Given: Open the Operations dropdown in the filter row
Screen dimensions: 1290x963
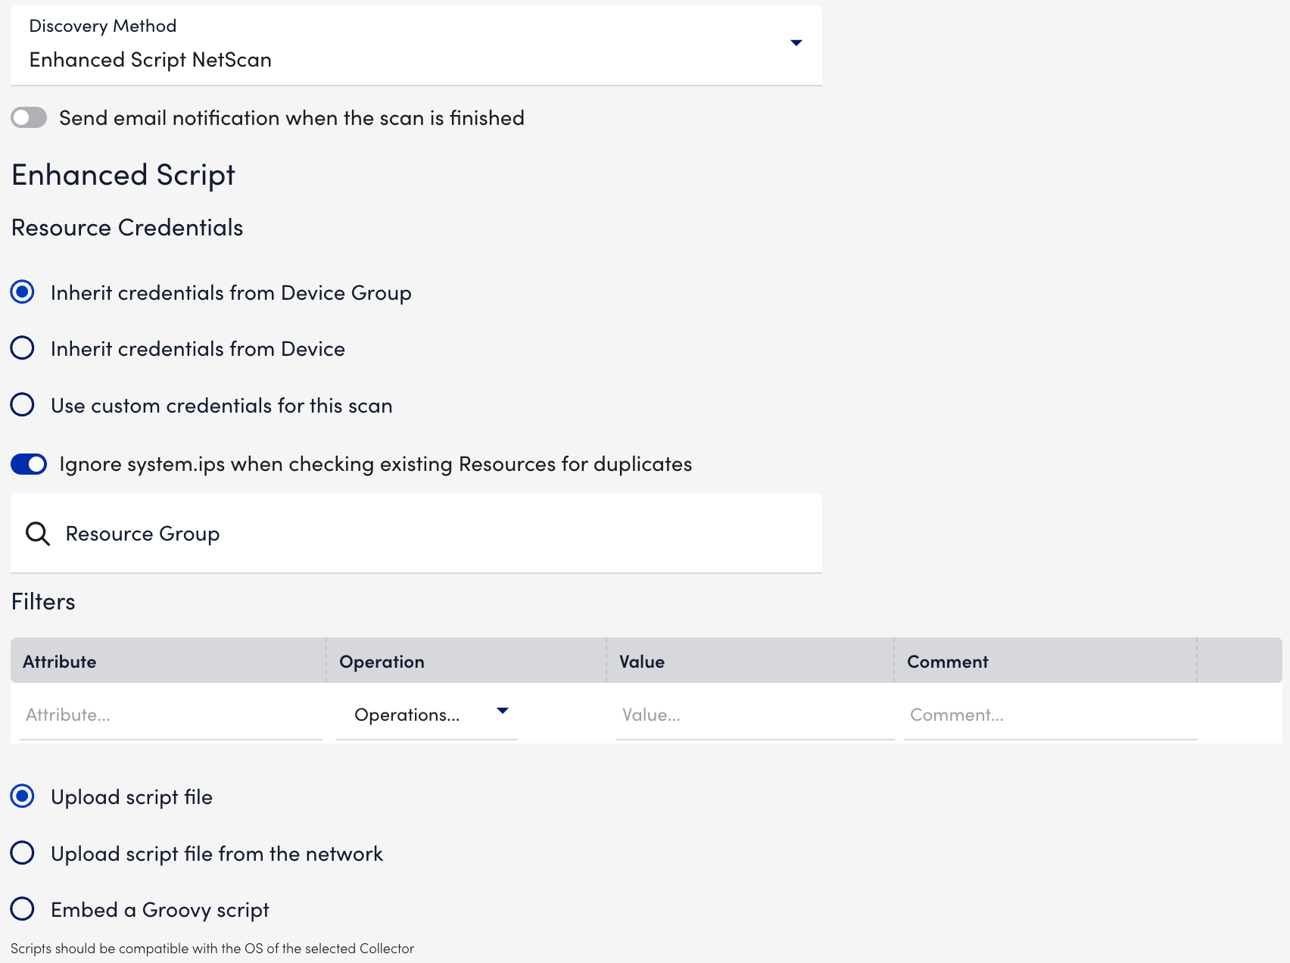Looking at the screenshot, I should click(426, 714).
